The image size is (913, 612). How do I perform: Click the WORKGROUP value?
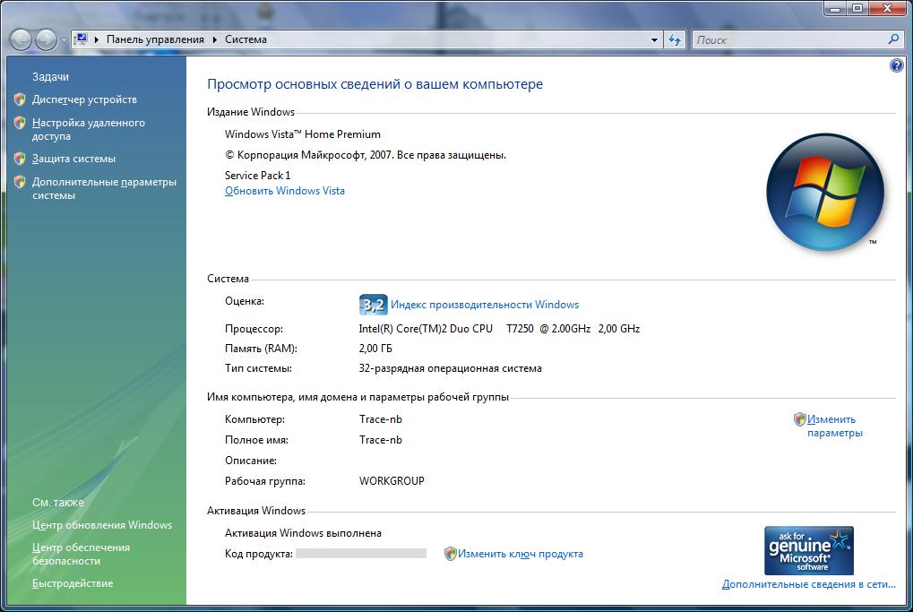[x=392, y=481]
